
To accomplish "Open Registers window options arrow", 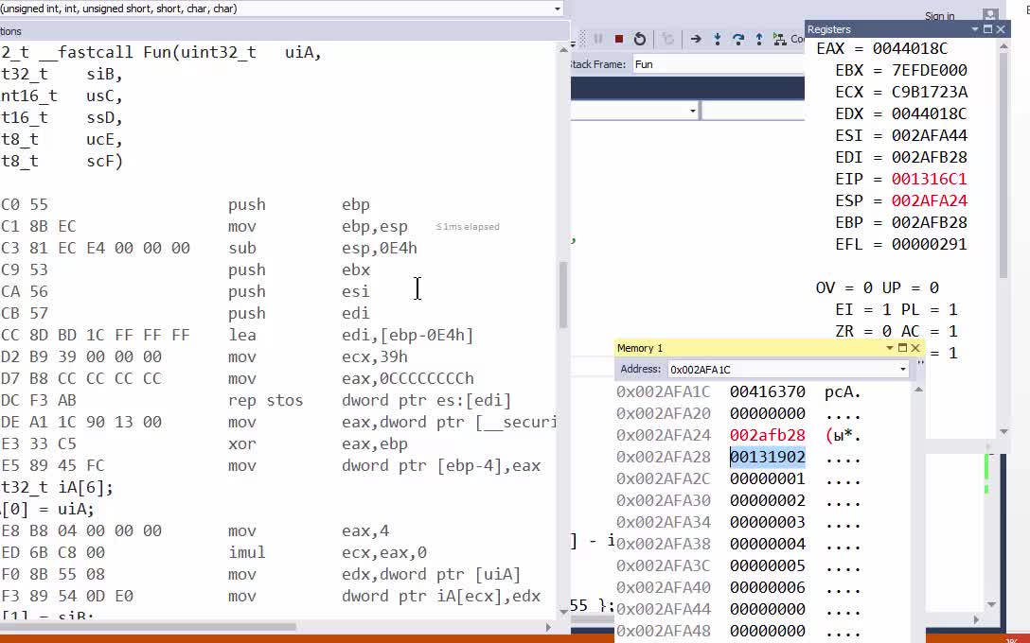I will tap(975, 29).
